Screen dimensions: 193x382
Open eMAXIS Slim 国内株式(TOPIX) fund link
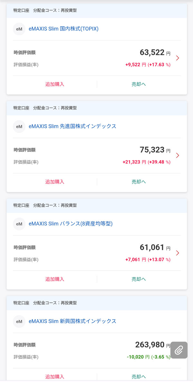[63, 29]
